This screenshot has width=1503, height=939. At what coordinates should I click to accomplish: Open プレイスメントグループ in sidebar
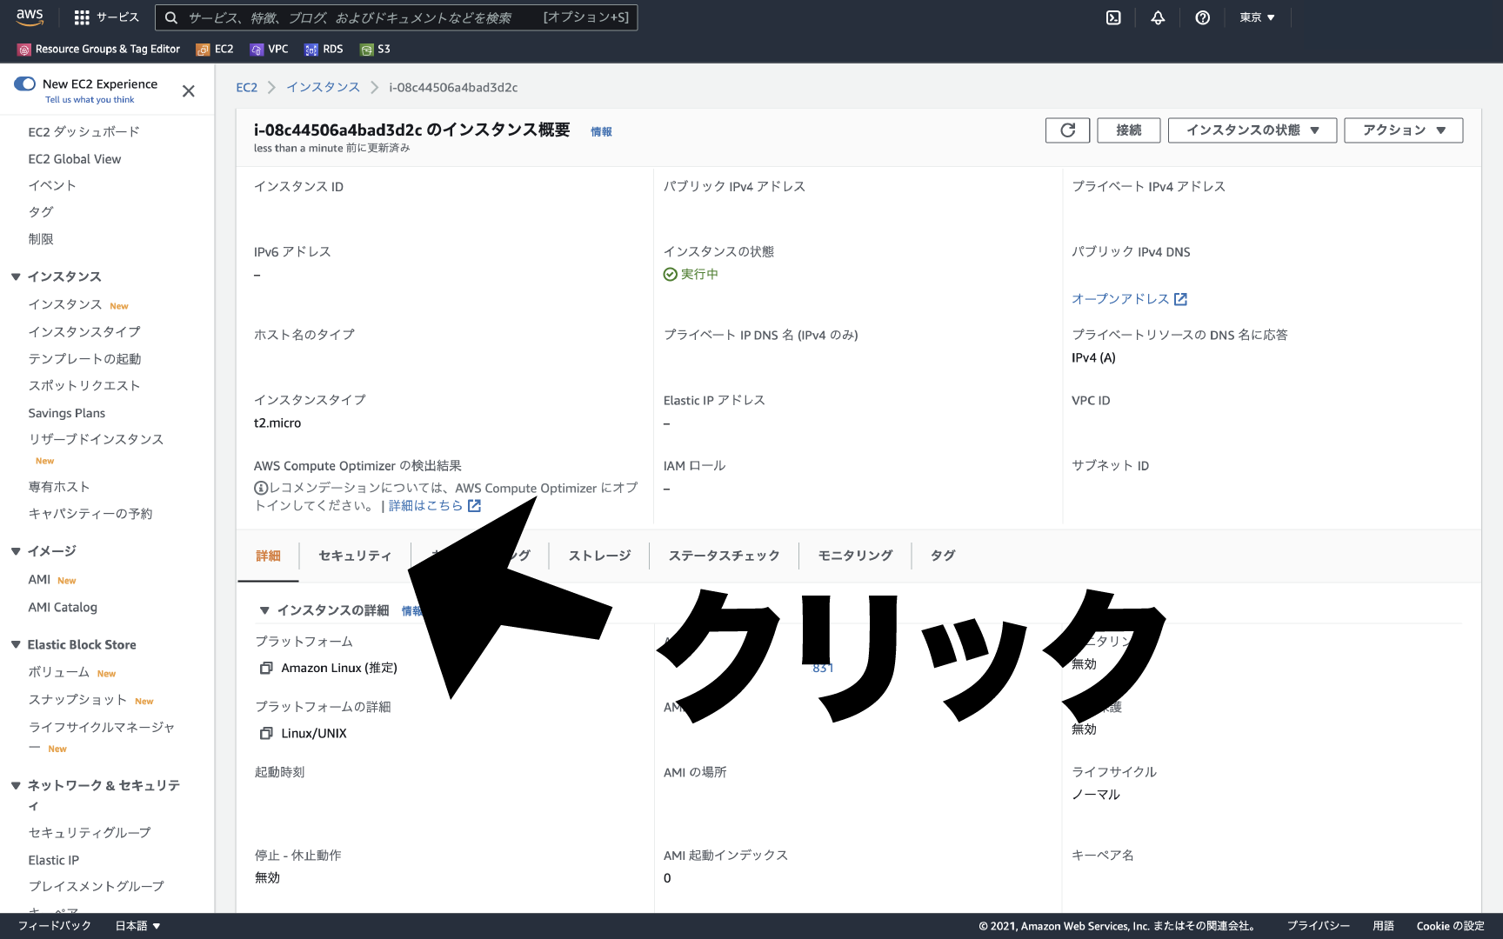(96, 887)
